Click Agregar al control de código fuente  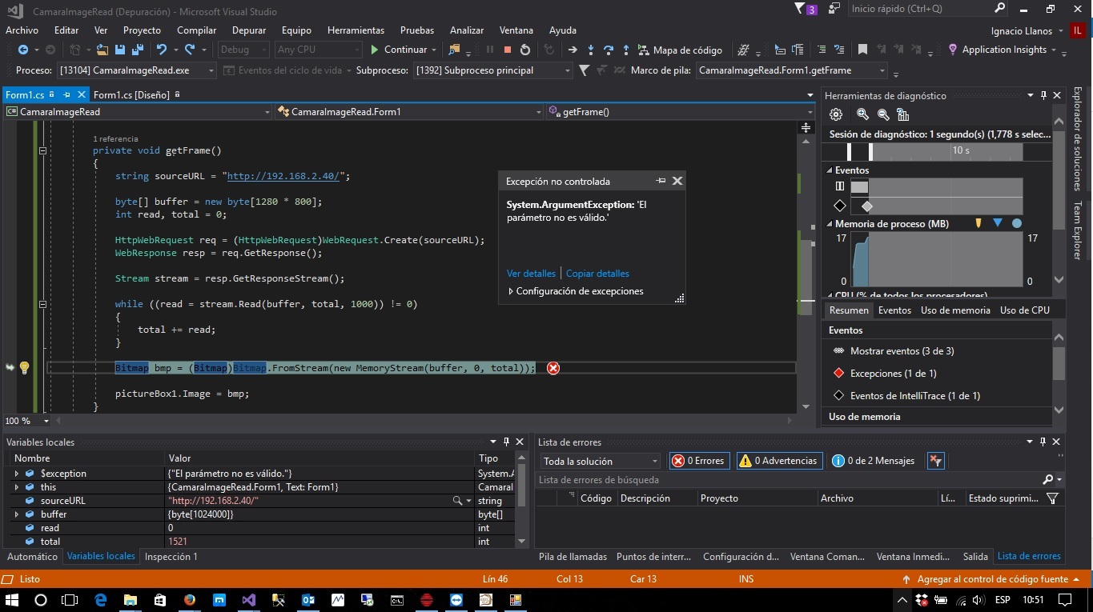pos(992,579)
